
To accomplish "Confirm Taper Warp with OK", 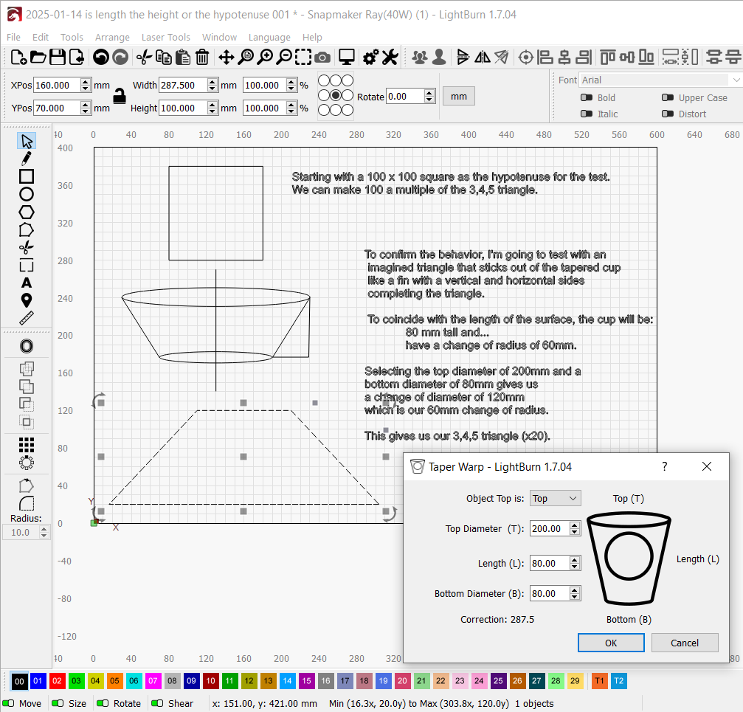I will coord(610,643).
